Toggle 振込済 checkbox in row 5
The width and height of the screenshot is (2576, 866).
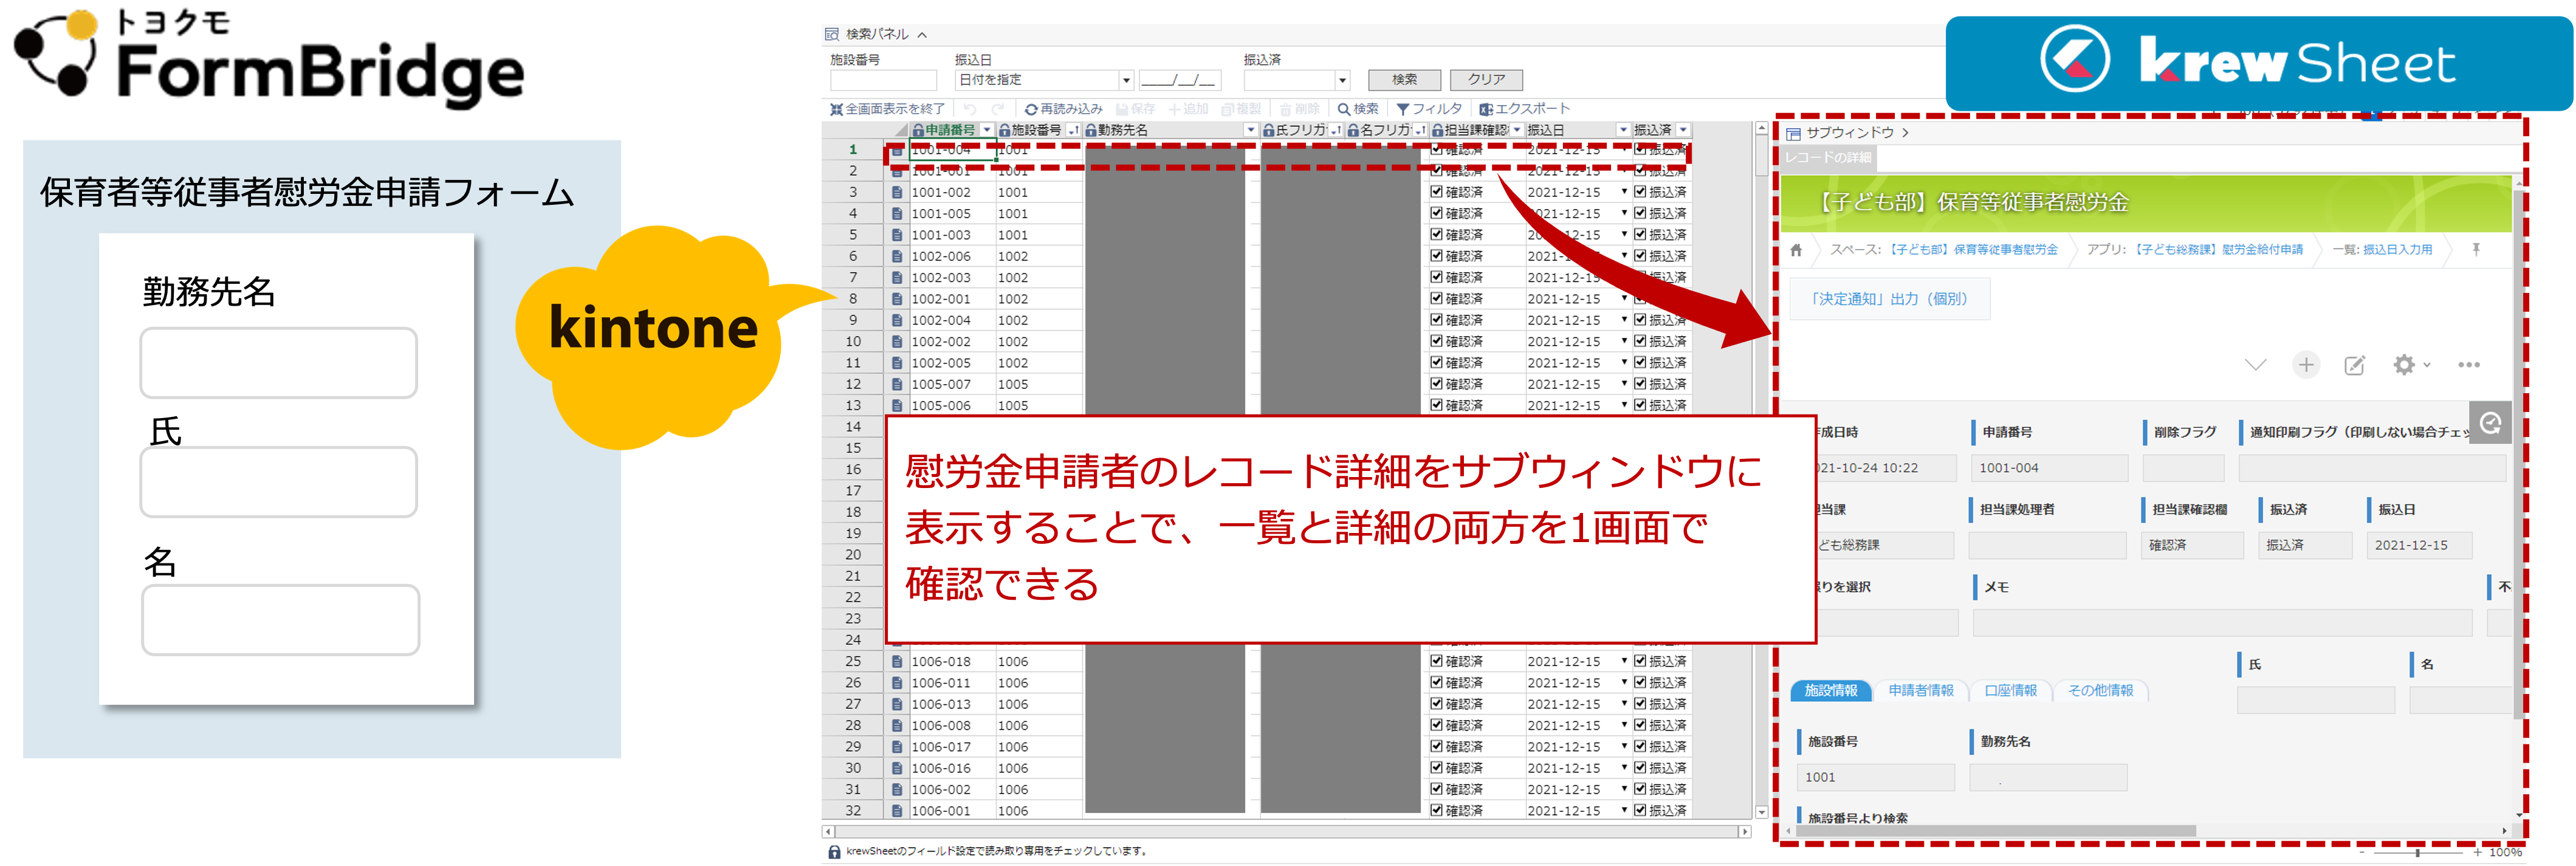point(1640,234)
